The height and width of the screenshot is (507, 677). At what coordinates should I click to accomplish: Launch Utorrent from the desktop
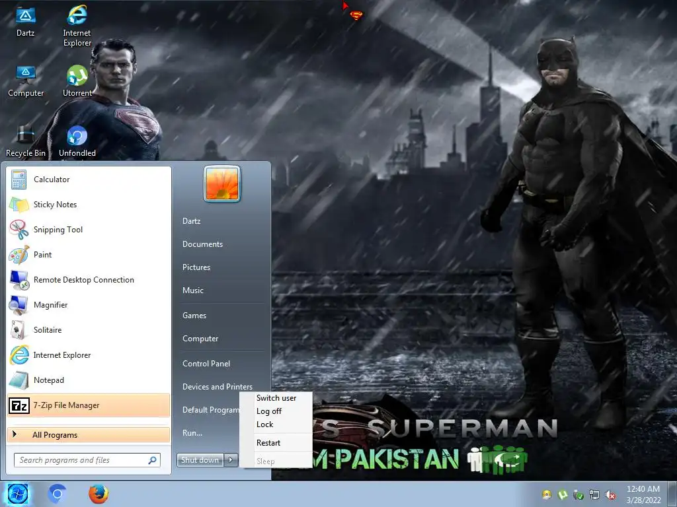[77, 82]
